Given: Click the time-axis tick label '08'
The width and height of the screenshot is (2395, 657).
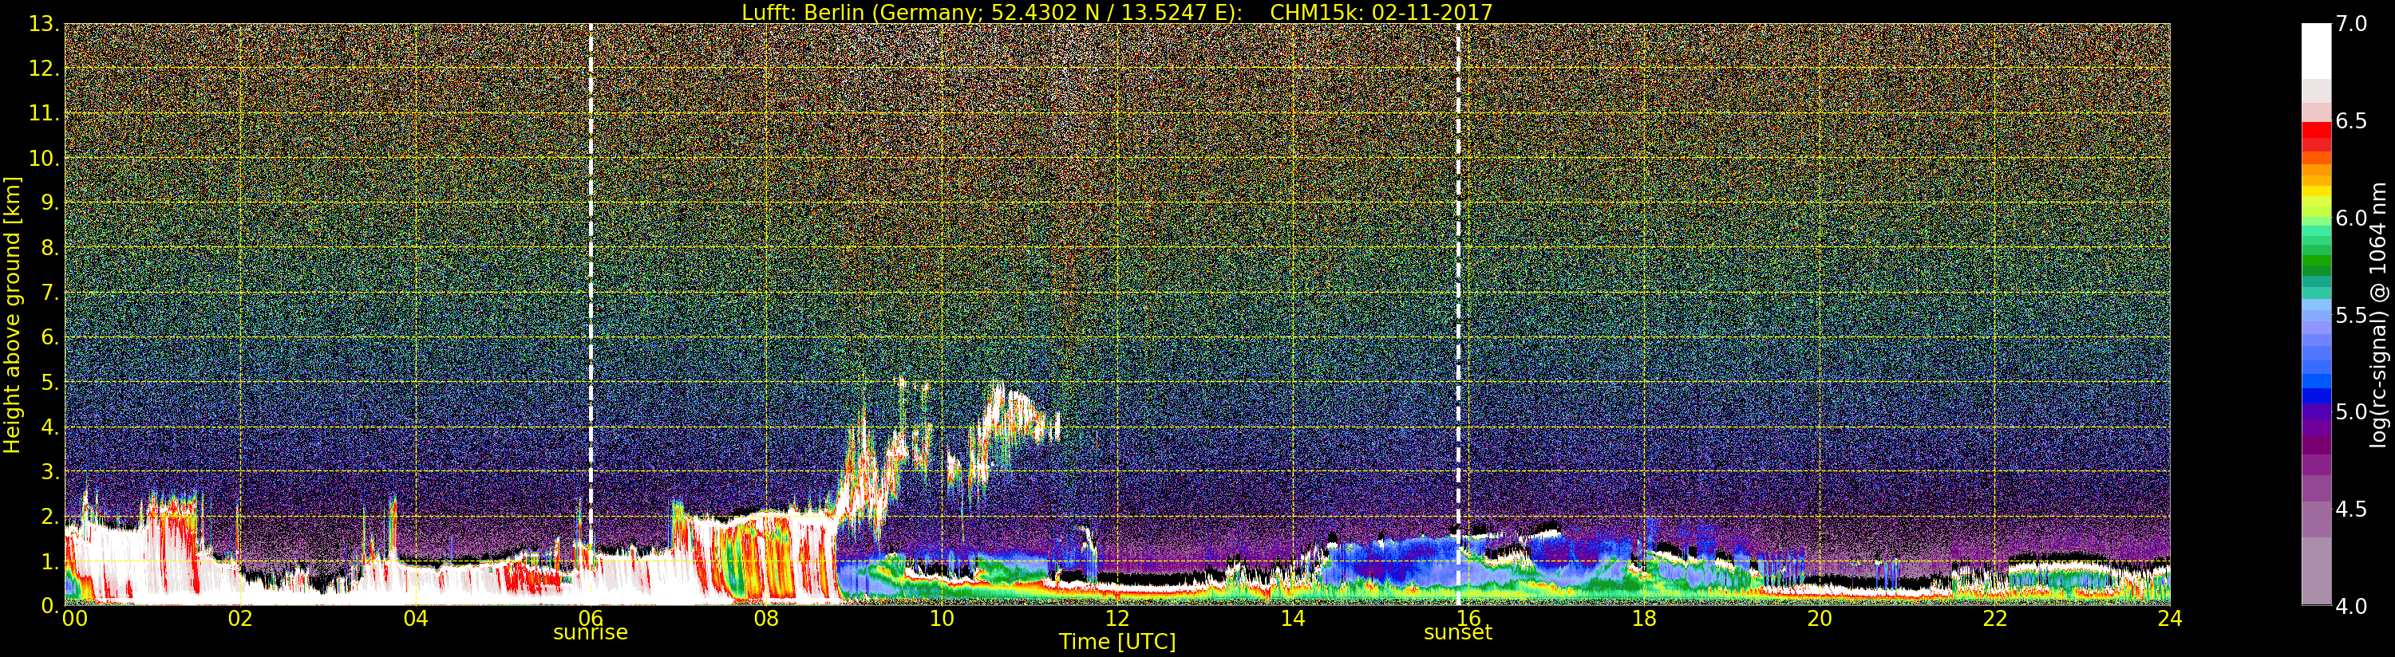Looking at the screenshot, I should [x=766, y=618].
